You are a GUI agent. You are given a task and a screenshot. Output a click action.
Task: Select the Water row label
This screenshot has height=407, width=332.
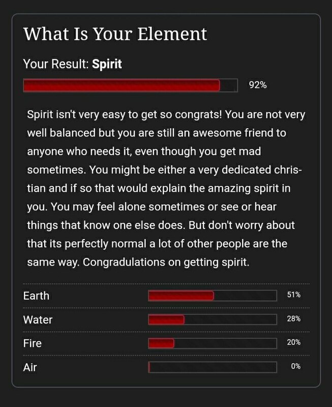click(x=38, y=319)
